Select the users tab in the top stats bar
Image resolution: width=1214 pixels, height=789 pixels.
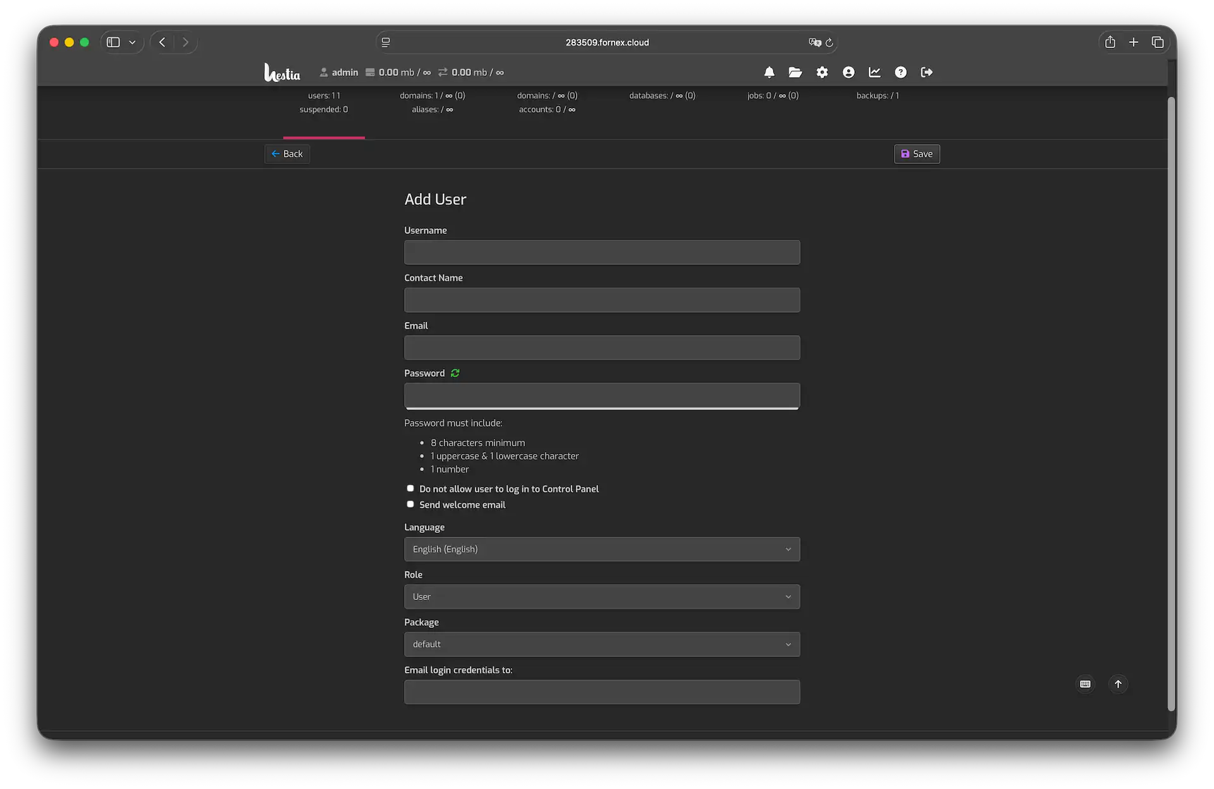324,102
